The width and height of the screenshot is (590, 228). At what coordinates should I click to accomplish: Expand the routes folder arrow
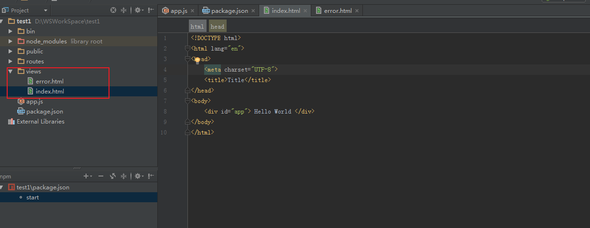coord(11,62)
